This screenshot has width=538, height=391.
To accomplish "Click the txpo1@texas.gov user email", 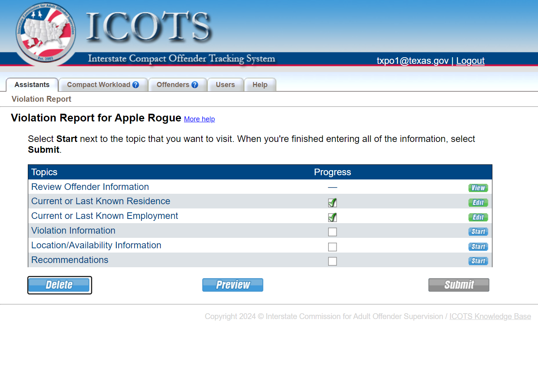I will click(x=413, y=61).
